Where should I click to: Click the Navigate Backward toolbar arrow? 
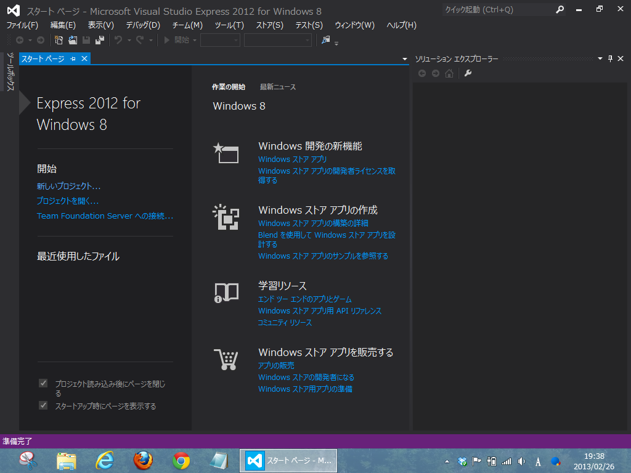point(19,40)
